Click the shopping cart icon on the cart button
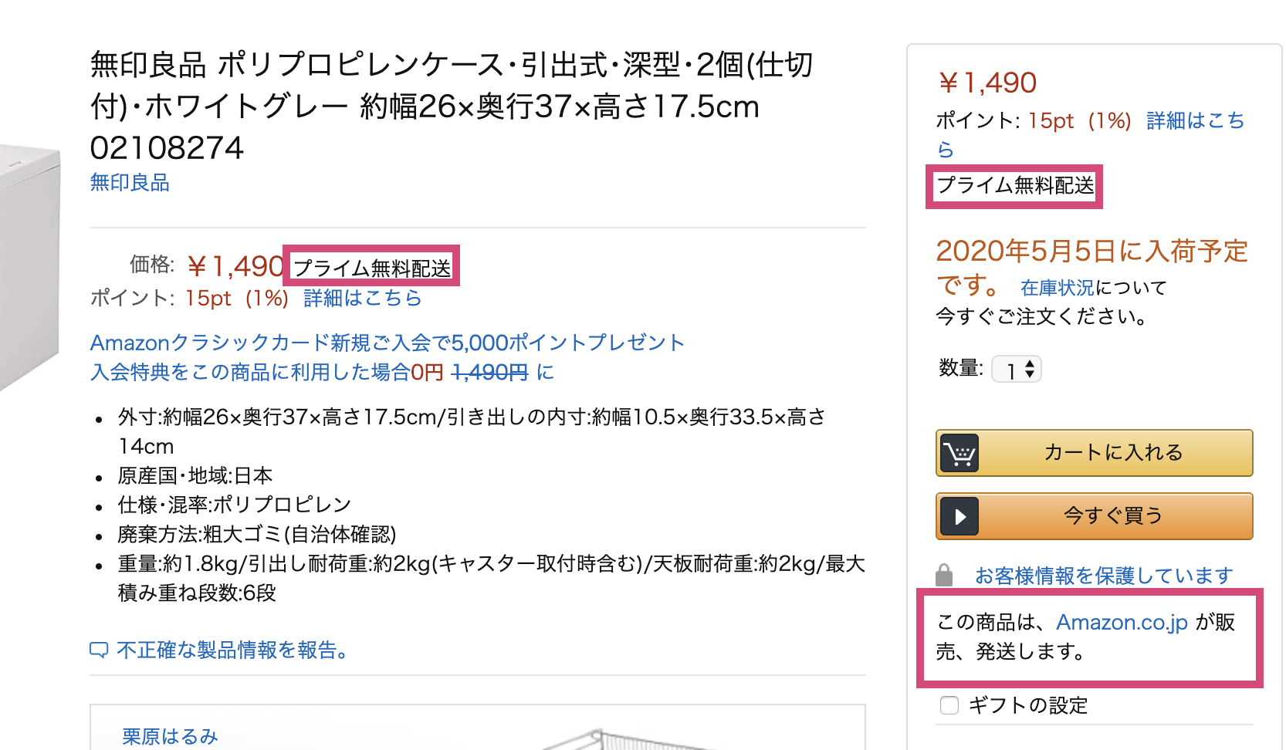 tap(959, 453)
